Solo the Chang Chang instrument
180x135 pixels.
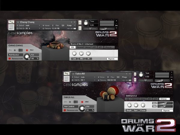click(80, 22)
